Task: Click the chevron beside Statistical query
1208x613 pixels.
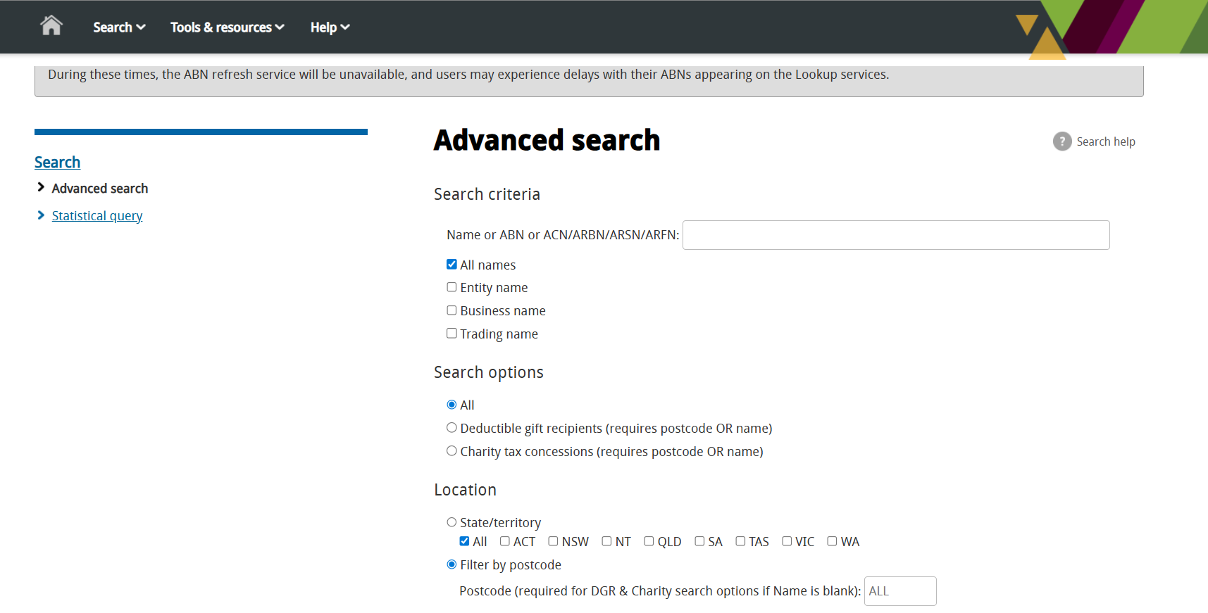Action: pyautogui.click(x=41, y=215)
